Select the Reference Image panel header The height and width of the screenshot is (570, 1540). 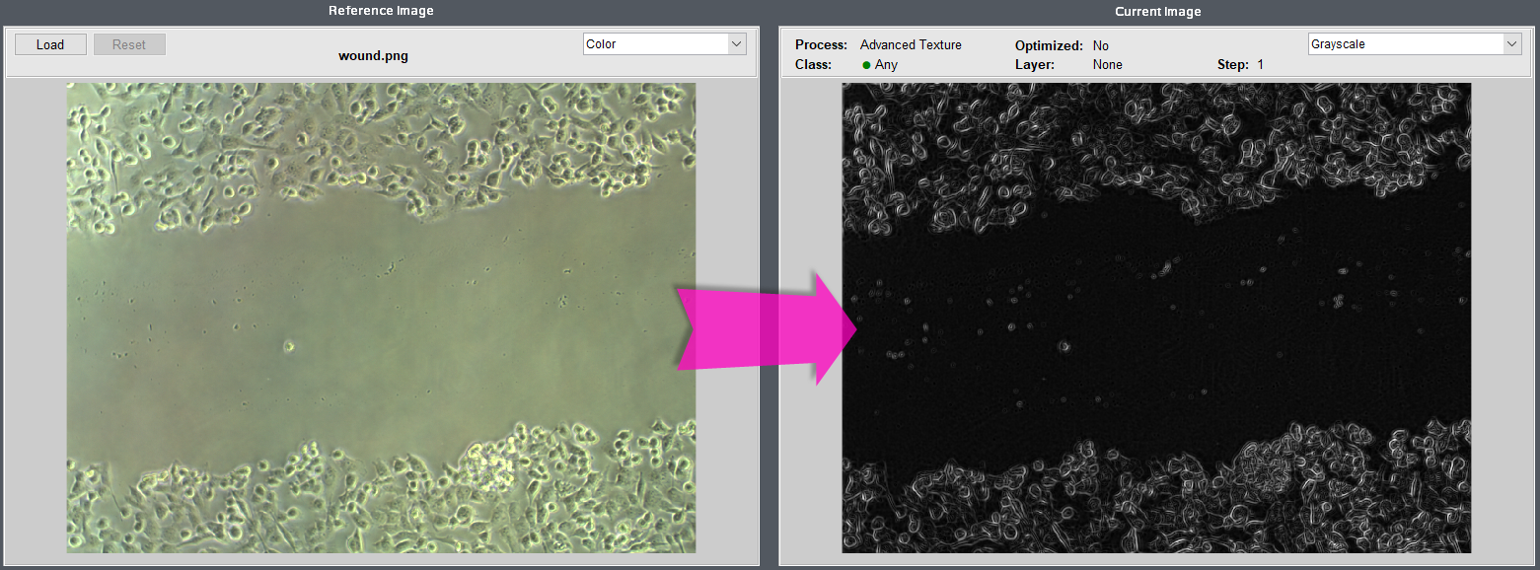click(381, 11)
